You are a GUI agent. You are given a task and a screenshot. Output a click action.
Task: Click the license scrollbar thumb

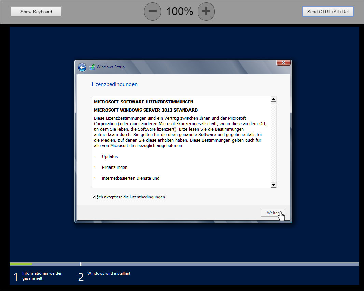[274, 103]
